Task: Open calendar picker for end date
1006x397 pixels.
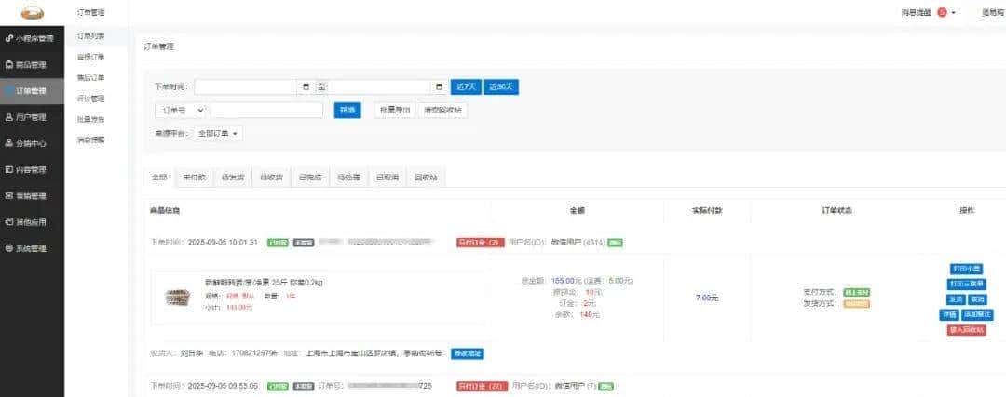Action: pos(440,87)
